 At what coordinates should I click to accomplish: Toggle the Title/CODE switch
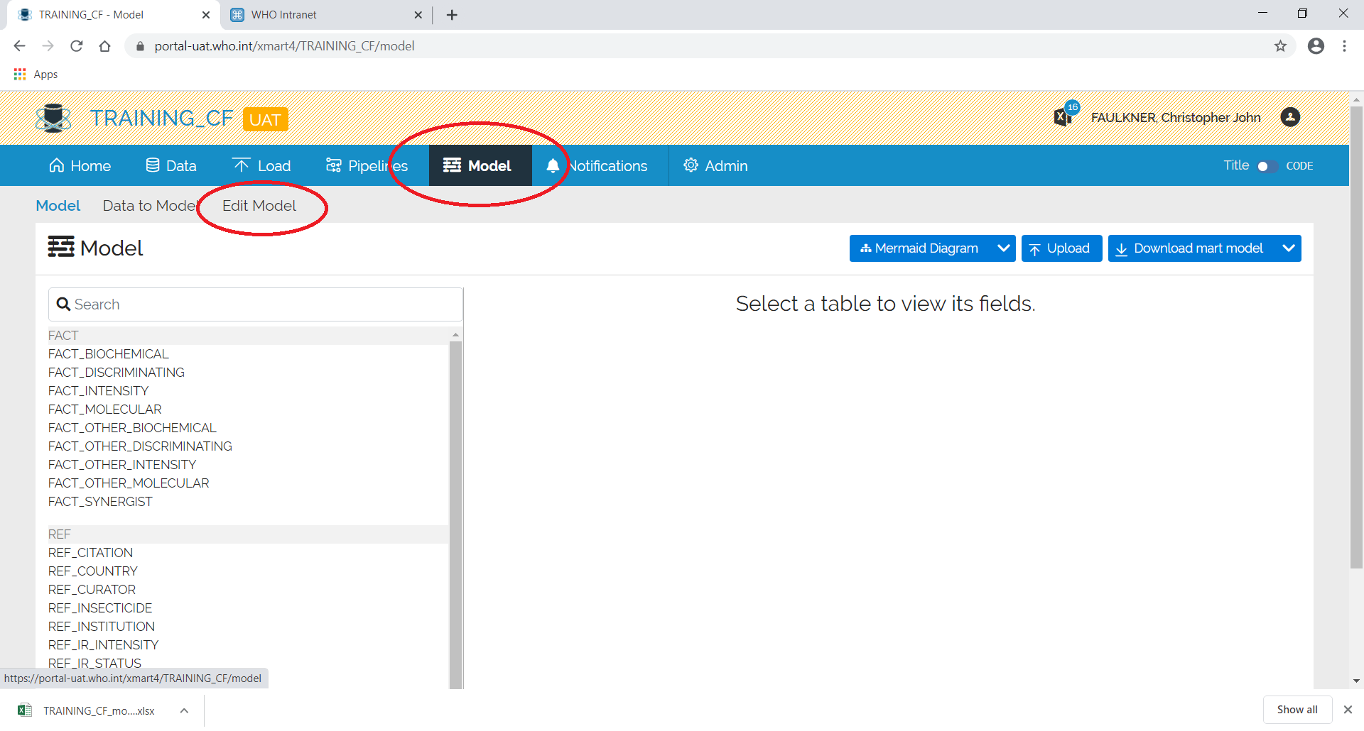1267,166
